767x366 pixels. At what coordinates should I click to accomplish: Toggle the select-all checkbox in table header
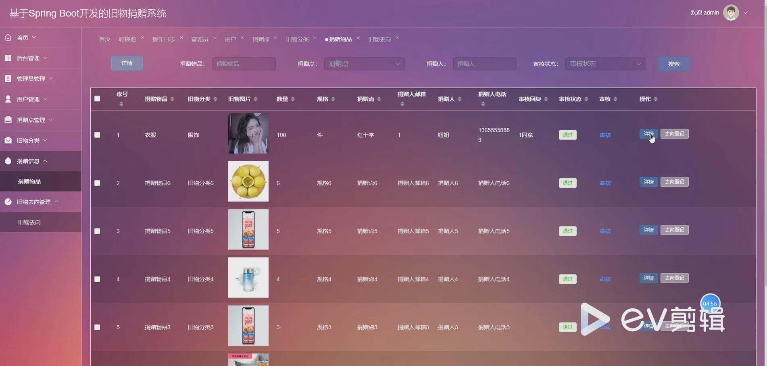[97, 98]
